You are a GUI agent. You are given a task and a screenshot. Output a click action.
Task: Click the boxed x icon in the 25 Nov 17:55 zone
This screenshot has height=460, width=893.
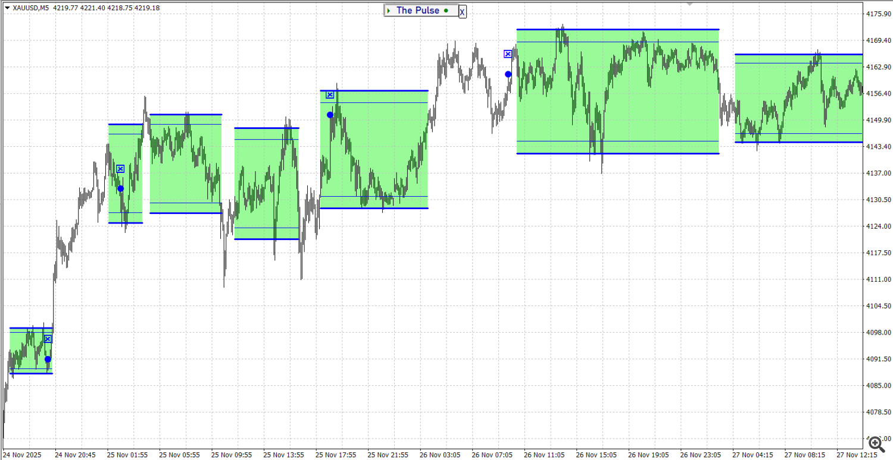[x=330, y=93]
